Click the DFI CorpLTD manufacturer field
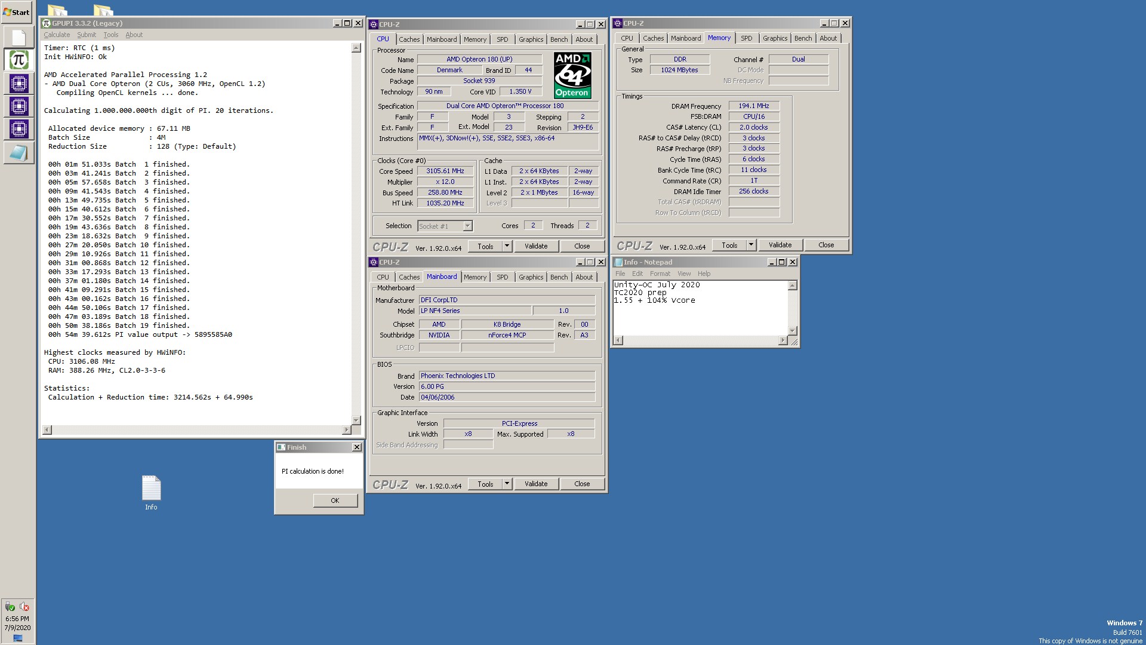1146x645 pixels. [x=507, y=300]
